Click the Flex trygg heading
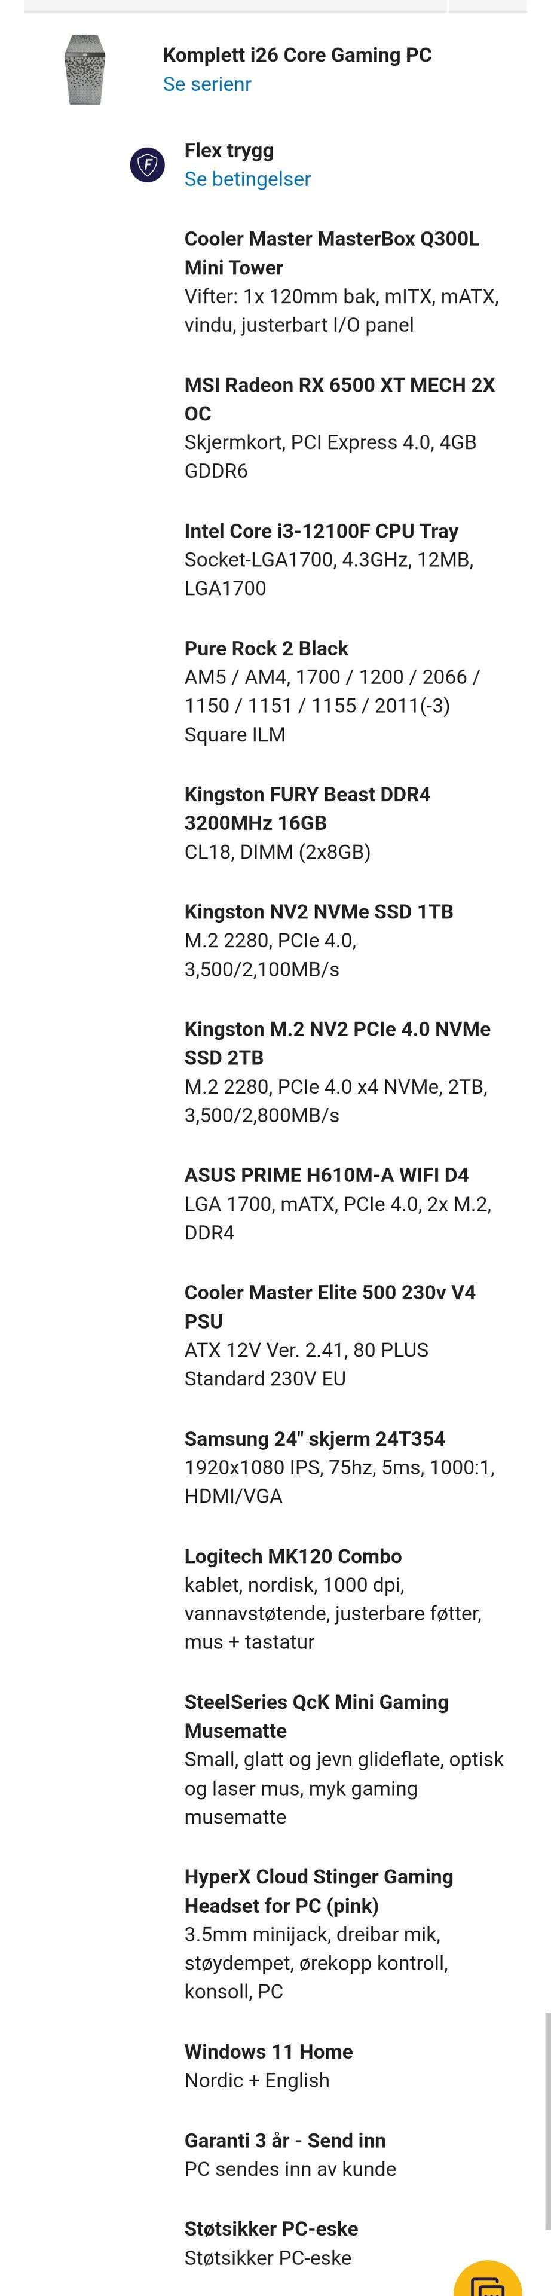 pos(229,149)
